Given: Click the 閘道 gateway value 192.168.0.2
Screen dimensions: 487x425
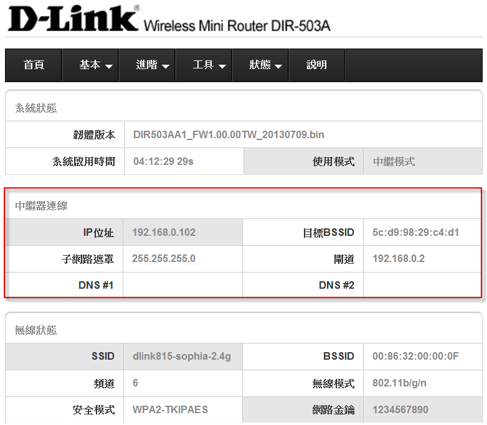Looking at the screenshot, I should [399, 259].
